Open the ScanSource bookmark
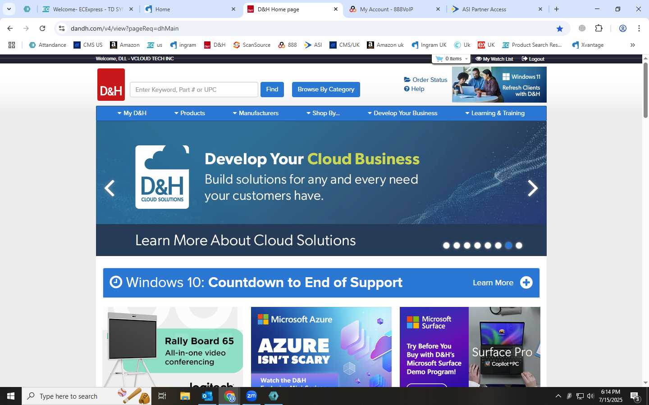This screenshot has width=649, height=405. coord(252,45)
